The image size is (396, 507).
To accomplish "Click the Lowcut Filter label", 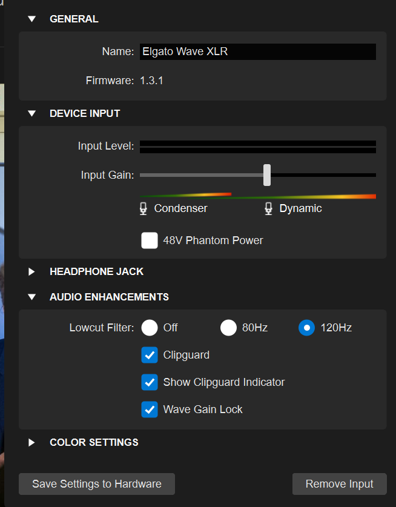I will click(x=102, y=328).
